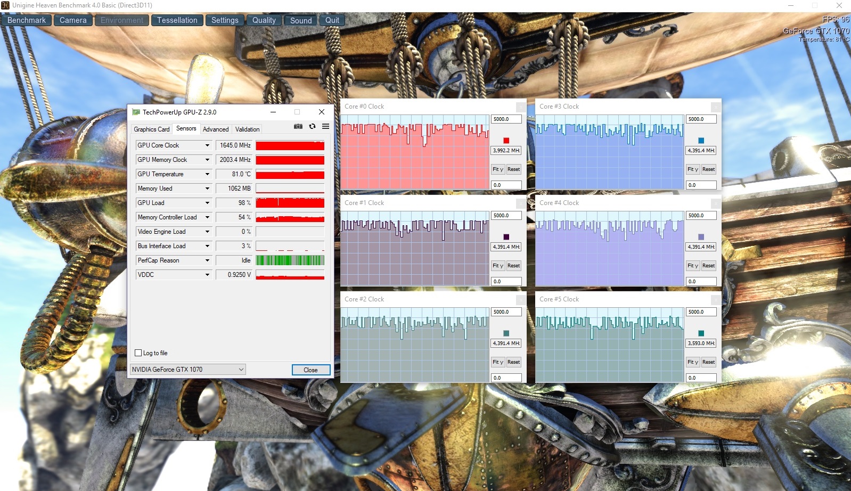Open the GPU Temperature sensor dropdown
The width and height of the screenshot is (851, 491).
click(x=207, y=174)
